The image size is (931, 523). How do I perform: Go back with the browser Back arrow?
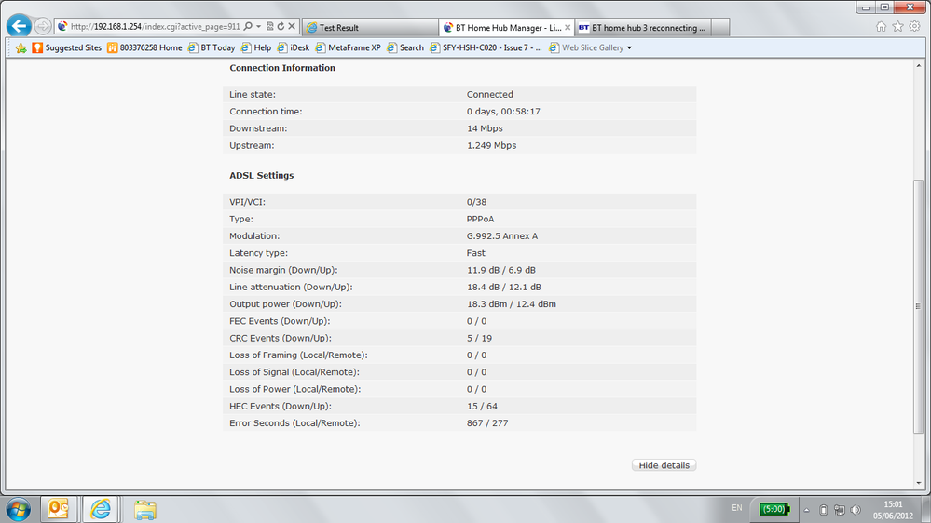coord(19,25)
